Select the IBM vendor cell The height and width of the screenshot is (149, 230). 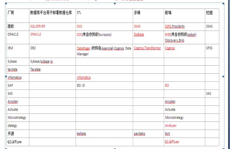[18, 51]
